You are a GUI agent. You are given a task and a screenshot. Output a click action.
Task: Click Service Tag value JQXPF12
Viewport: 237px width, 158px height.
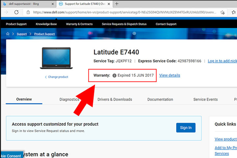tap(123, 61)
